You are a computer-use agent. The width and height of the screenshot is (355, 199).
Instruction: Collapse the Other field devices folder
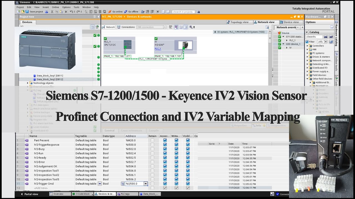tap(307, 79)
